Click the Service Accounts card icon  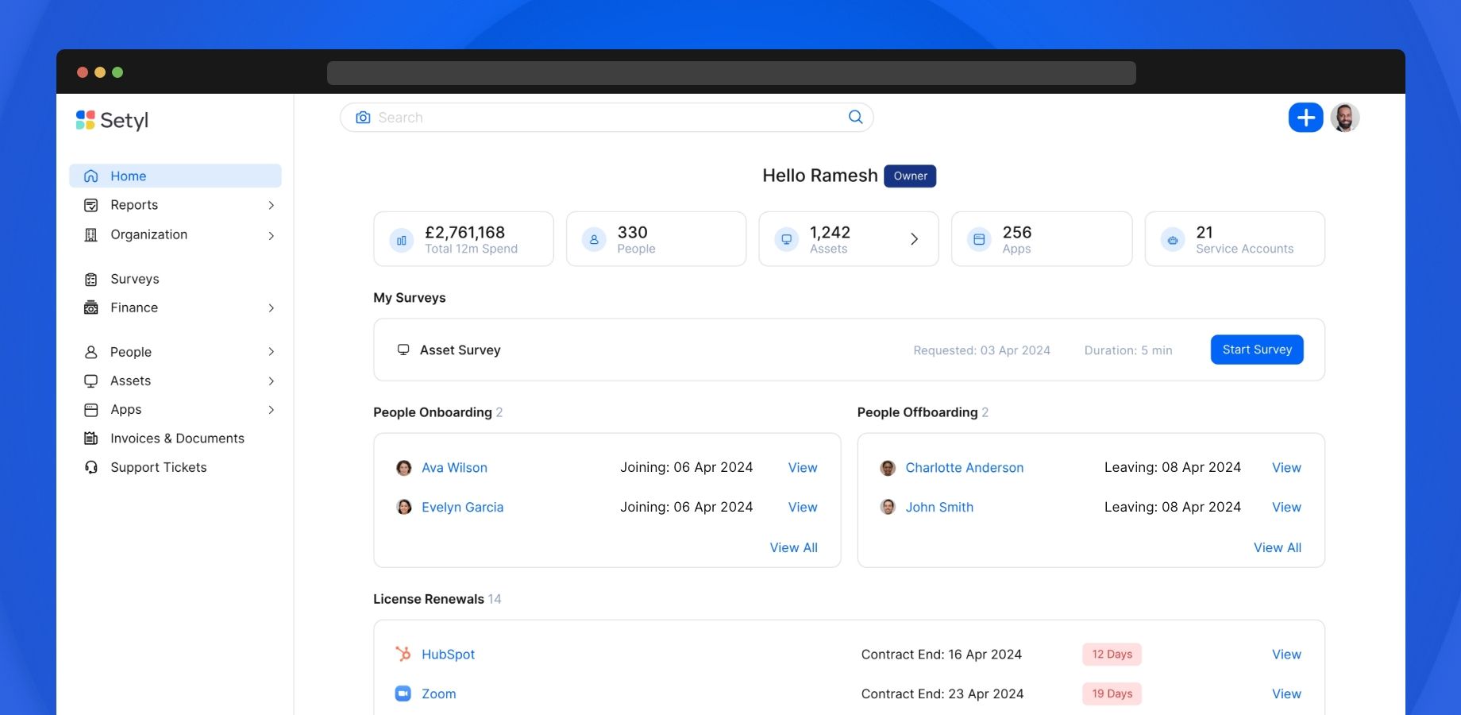click(x=1173, y=239)
